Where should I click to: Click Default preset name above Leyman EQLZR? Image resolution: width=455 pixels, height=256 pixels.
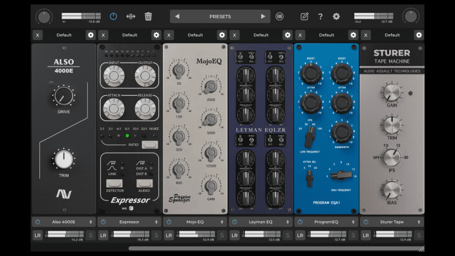pos(261,35)
